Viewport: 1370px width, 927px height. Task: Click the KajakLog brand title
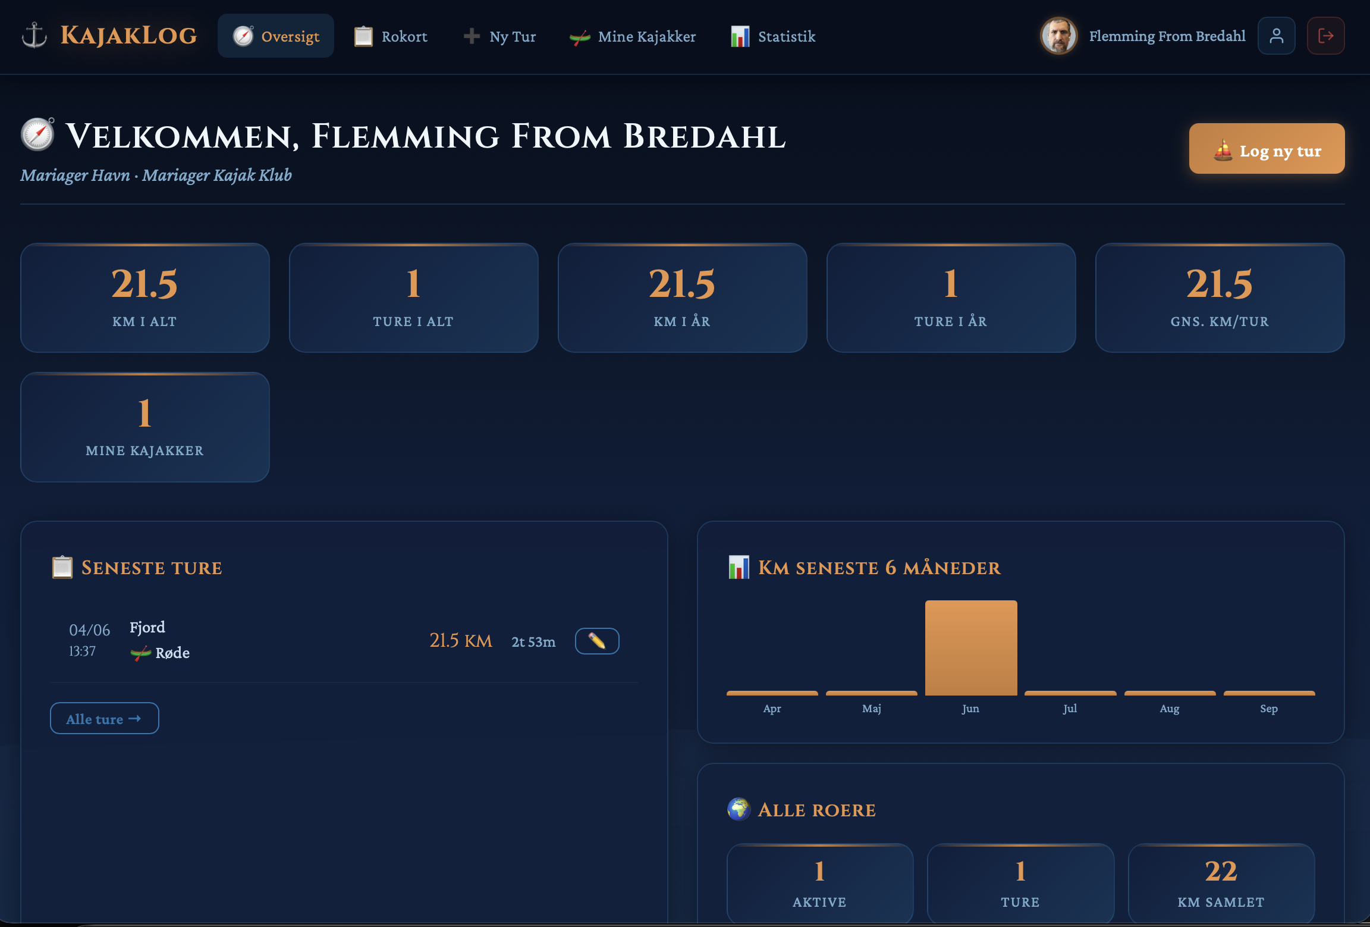(128, 36)
